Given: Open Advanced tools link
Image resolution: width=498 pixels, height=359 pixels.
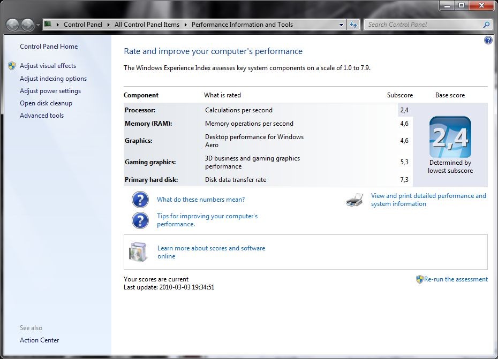Looking at the screenshot, I should pyautogui.click(x=42, y=116).
